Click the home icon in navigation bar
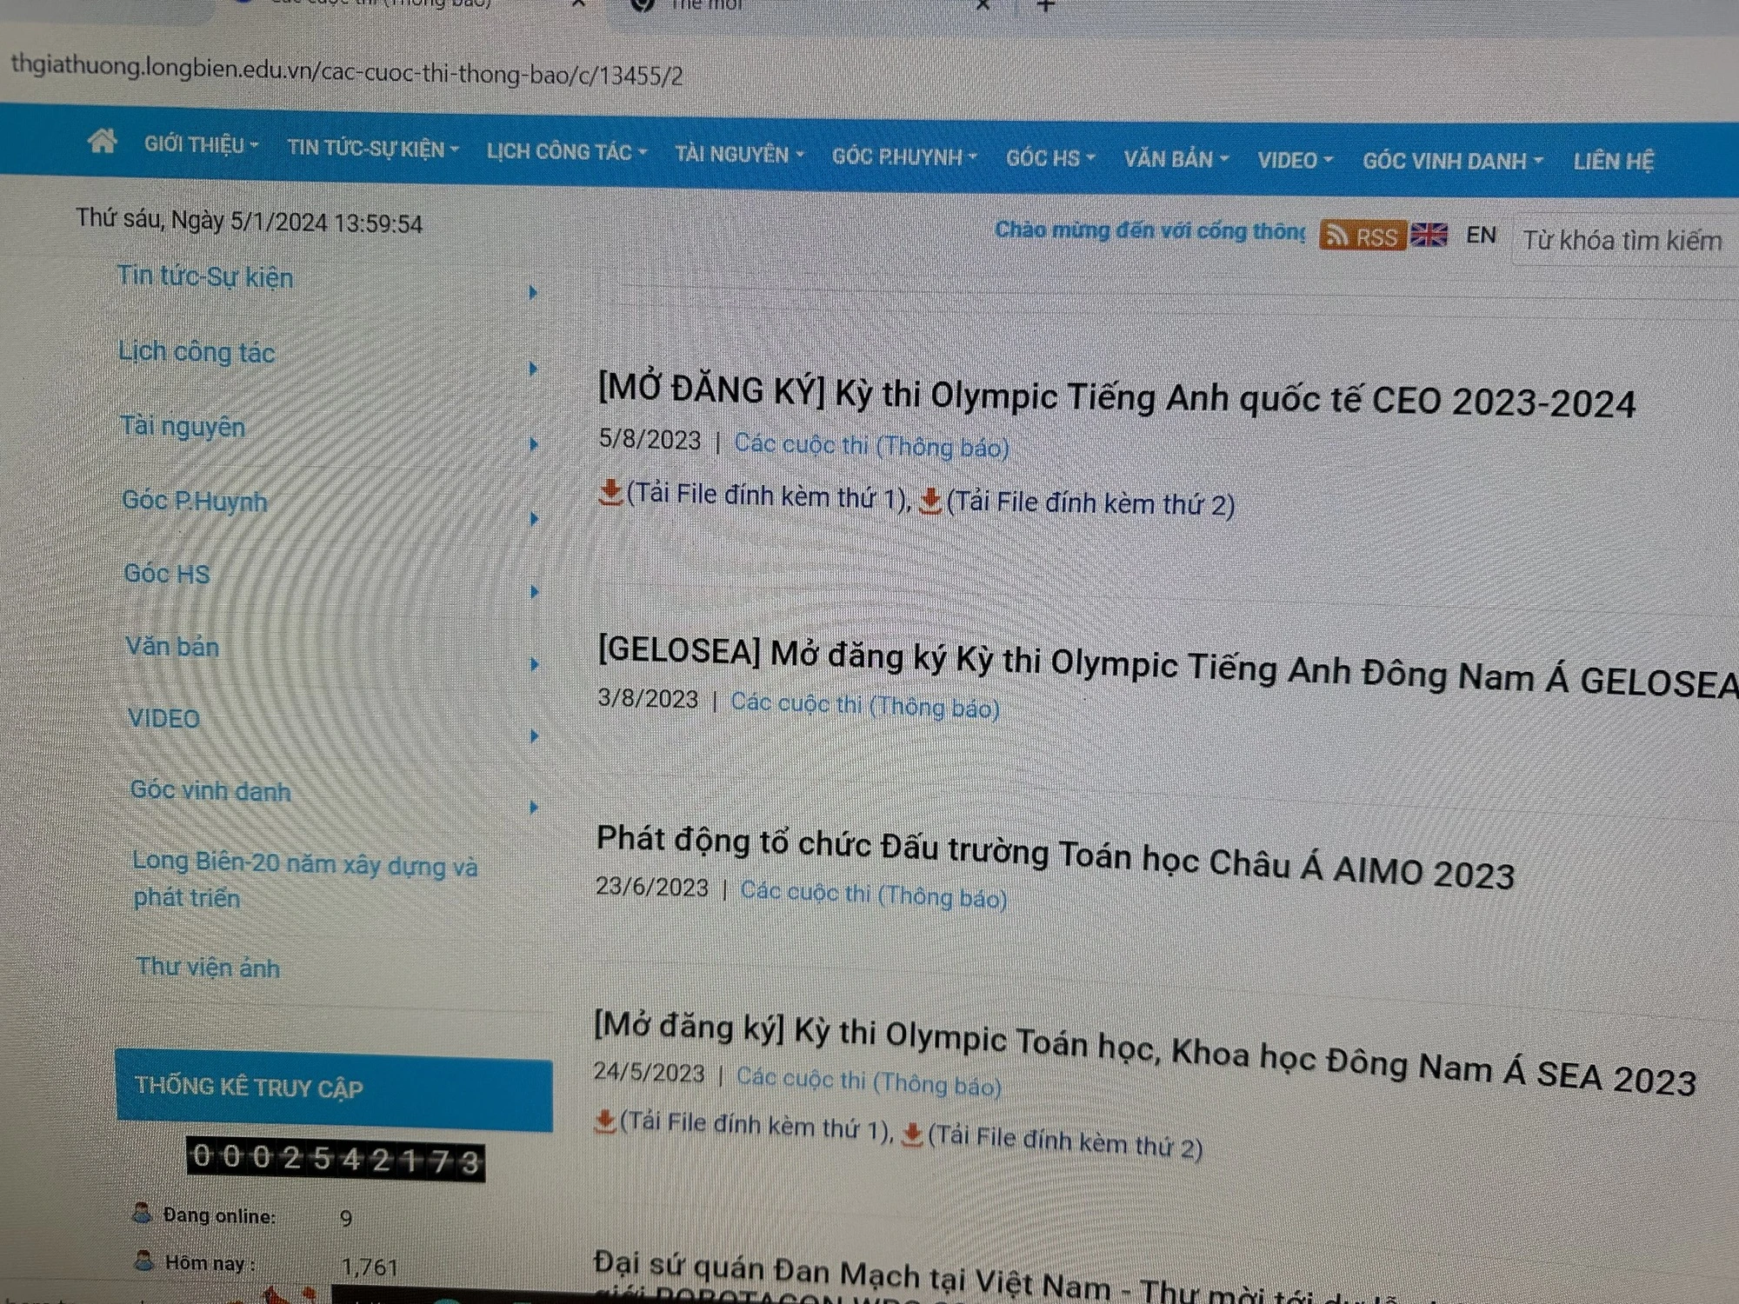The width and height of the screenshot is (1739, 1304). click(103, 141)
